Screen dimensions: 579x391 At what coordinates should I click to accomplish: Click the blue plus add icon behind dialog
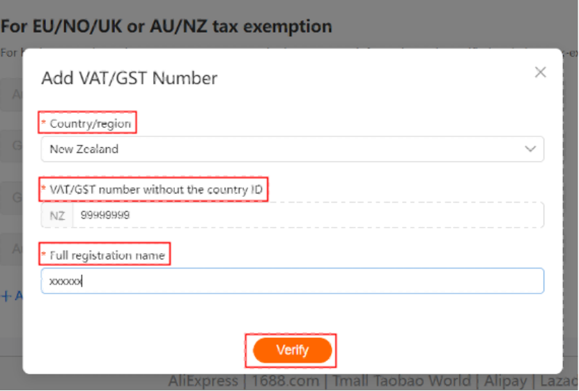[x=7, y=296]
